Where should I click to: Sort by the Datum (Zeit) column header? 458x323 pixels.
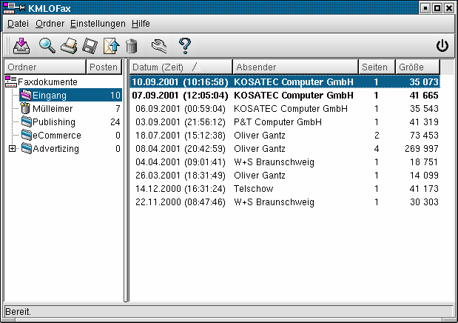tap(181, 67)
